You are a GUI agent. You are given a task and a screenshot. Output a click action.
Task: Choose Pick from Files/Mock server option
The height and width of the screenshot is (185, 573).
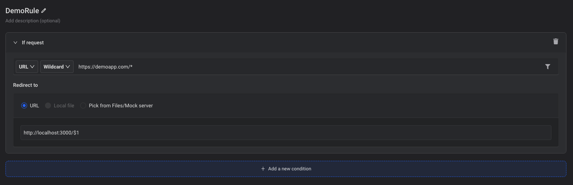(x=83, y=106)
